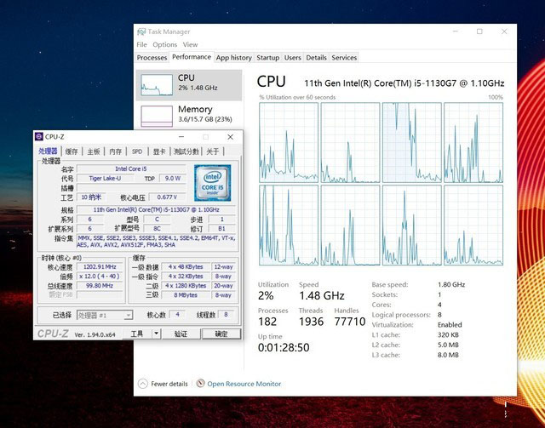Click the 验证 button in CPU-Z

(181, 334)
